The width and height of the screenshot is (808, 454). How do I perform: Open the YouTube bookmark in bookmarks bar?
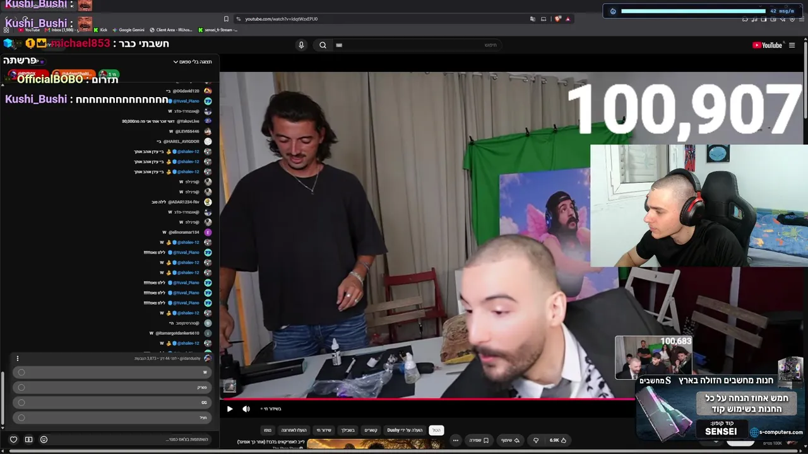[29, 30]
